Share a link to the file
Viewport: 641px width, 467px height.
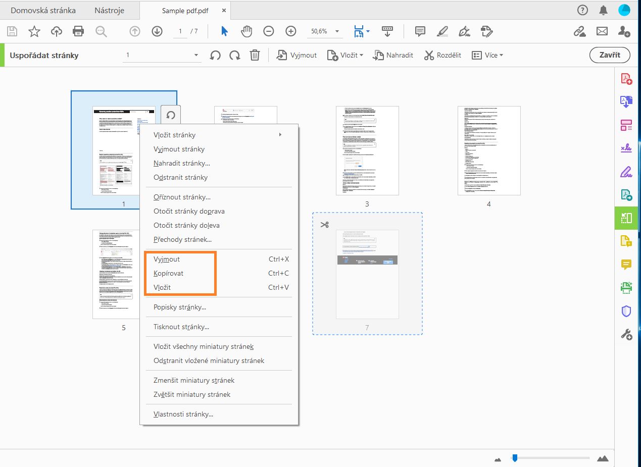click(580, 31)
